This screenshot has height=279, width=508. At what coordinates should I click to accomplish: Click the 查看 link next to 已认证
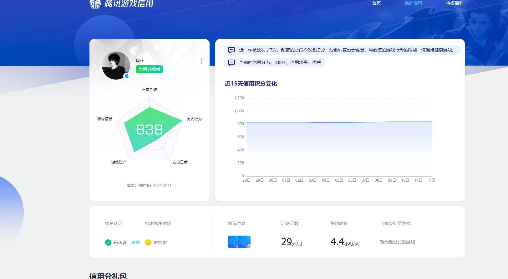pos(135,242)
